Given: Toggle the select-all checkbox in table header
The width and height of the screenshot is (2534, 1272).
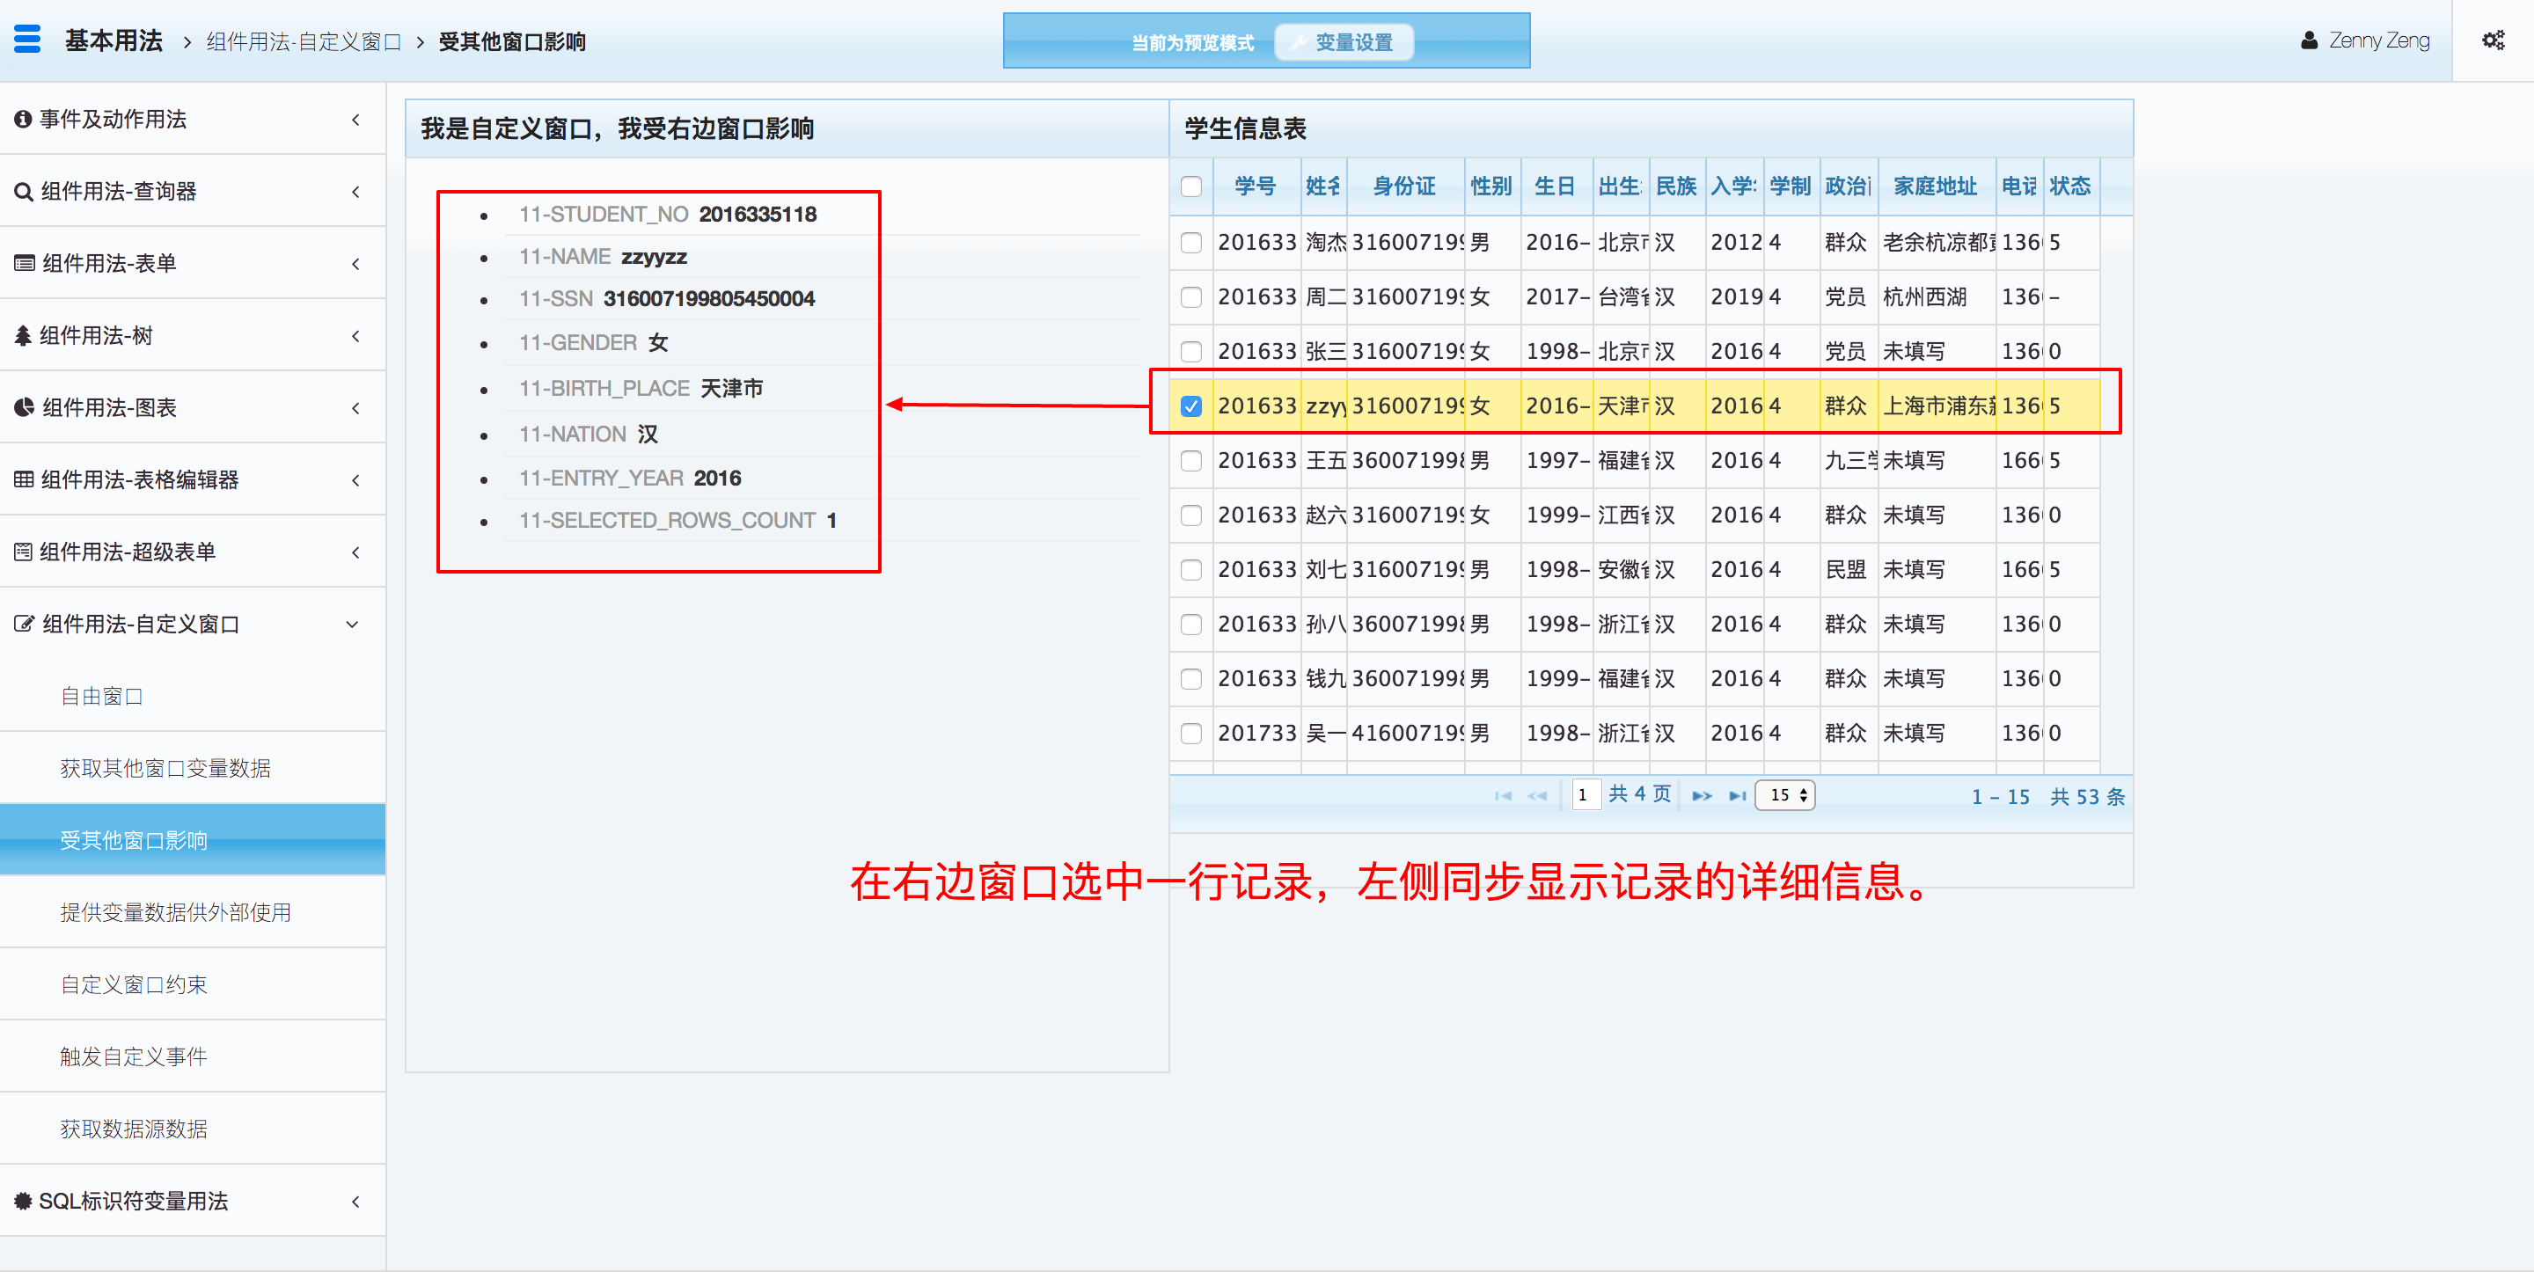Looking at the screenshot, I should pyautogui.click(x=1191, y=186).
